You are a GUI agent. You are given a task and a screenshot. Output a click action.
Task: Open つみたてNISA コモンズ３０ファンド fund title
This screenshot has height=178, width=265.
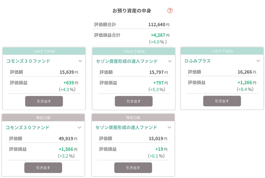click(28, 61)
